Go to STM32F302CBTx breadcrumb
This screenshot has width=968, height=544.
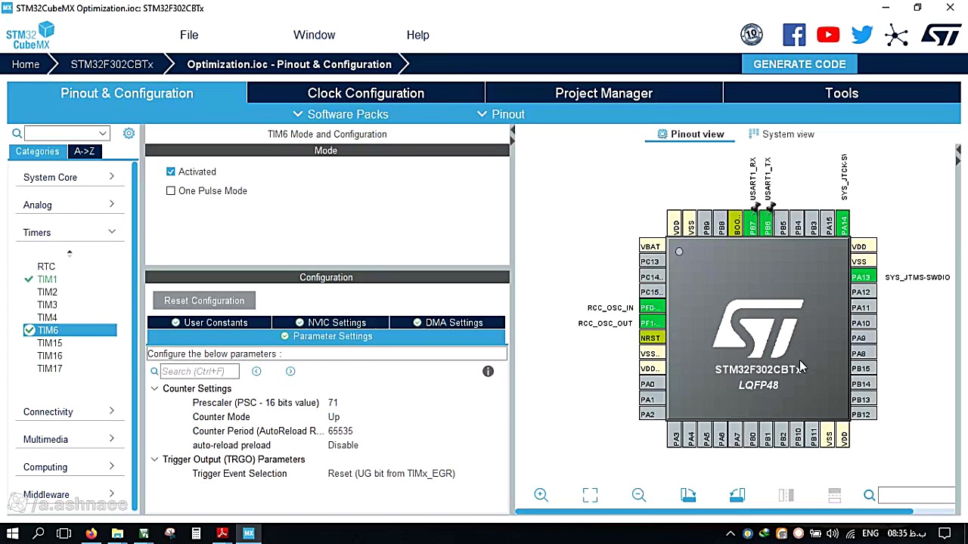[x=112, y=64]
